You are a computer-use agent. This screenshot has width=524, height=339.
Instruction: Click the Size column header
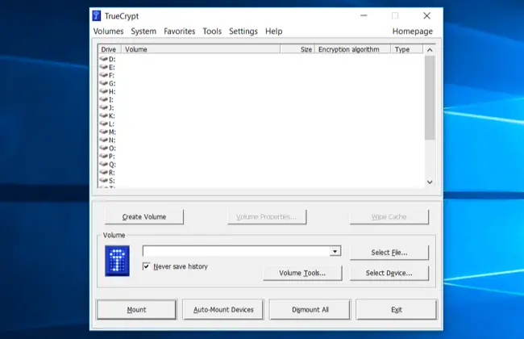coord(297,49)
